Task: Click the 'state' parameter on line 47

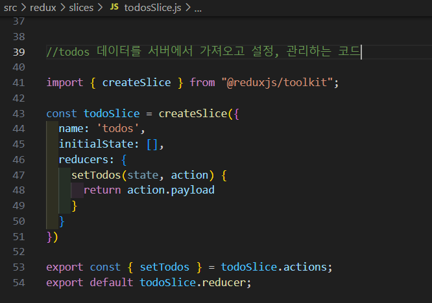Action: (143, 175)
